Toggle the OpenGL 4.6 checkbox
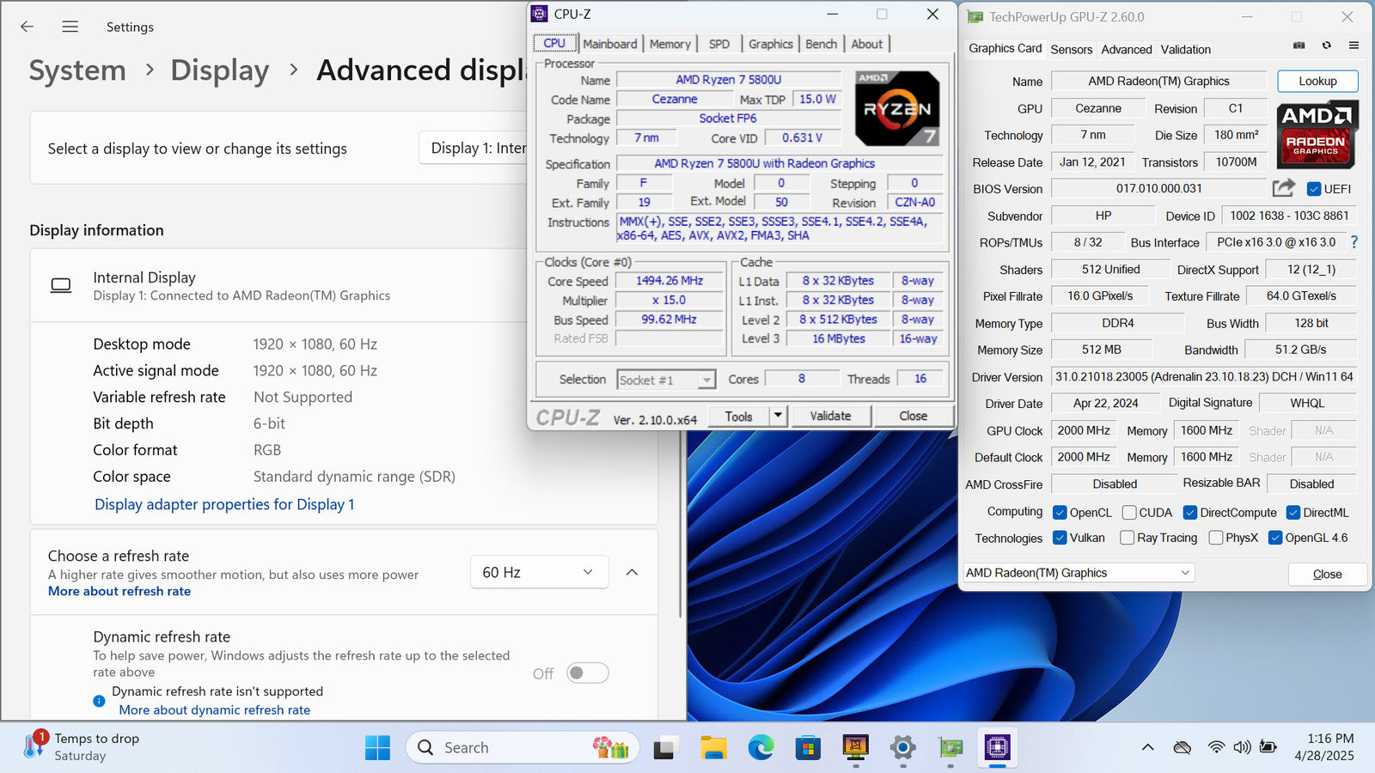 pyautogui.click(x=1275, y=538)
